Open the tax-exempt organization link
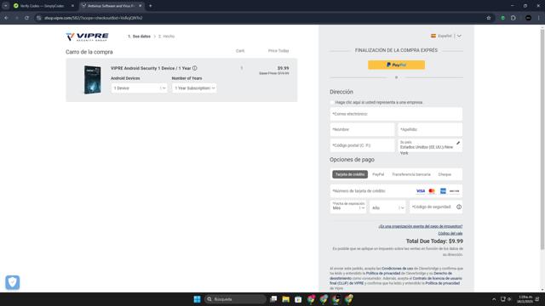Image resolution: width=545 pixels, height=306 pixels. coord(420,226)
